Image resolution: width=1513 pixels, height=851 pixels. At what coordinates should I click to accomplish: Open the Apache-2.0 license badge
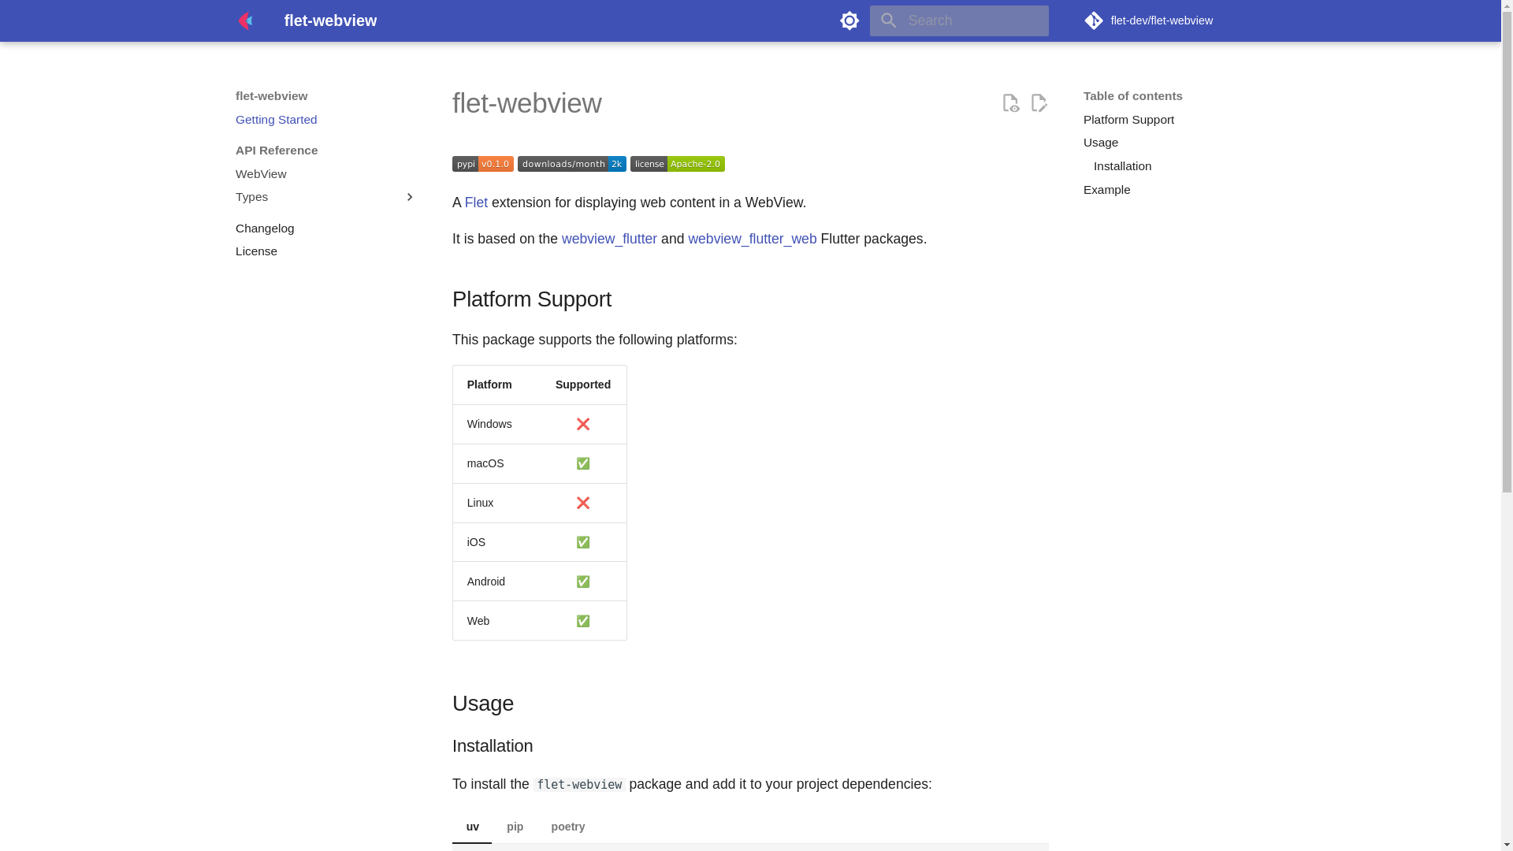coord(678,164)
